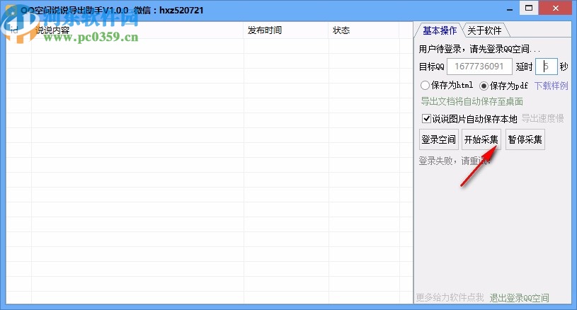Click the 状态 column header

(364, 30)
